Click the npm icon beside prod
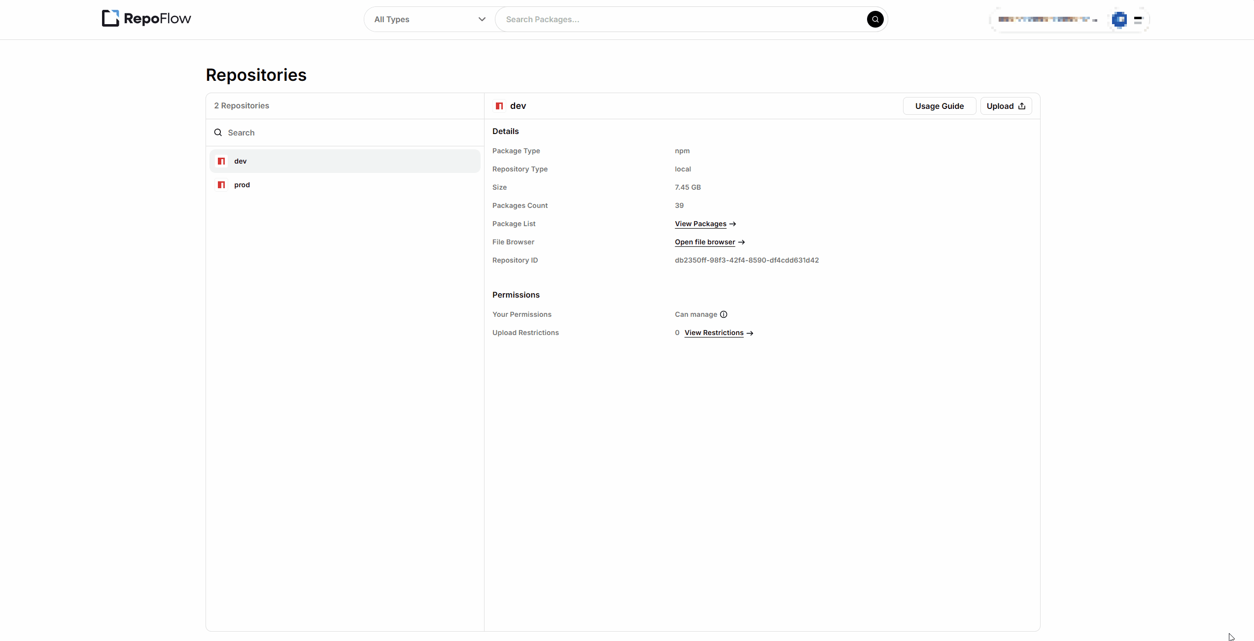Image resolution: width=1254 pixels, height=641 pixels. 221,185
